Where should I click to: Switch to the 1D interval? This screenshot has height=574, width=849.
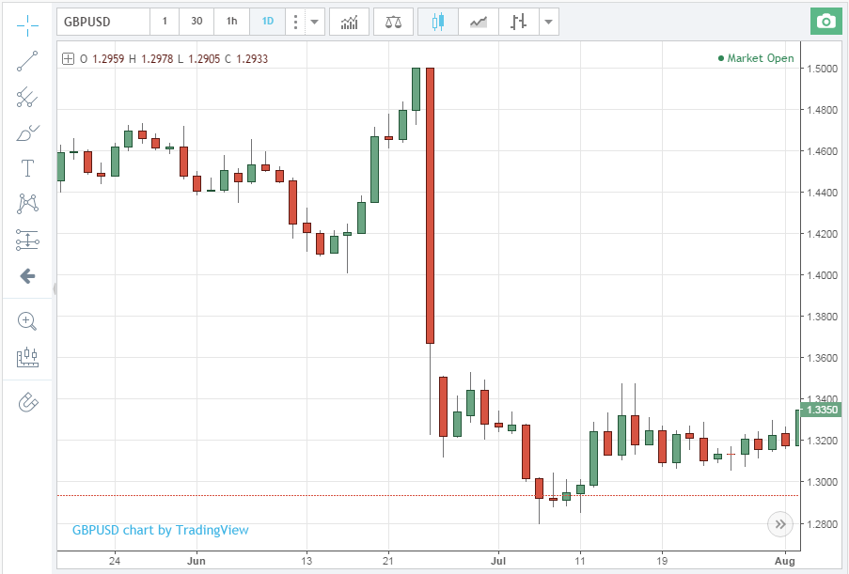pos(267,22)
